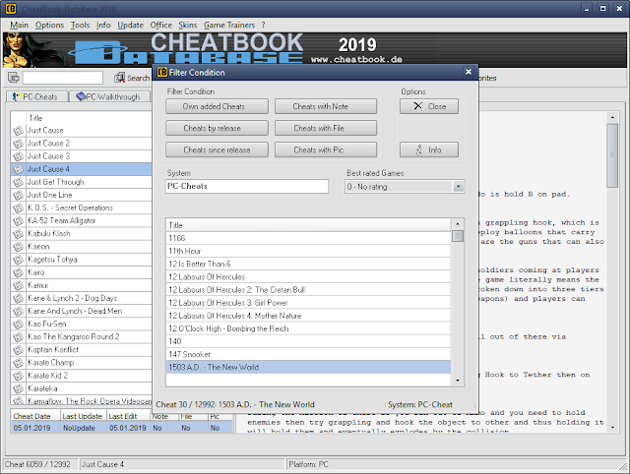Click the cheat icon beside Karate Champ

click(x=18, y=363)
